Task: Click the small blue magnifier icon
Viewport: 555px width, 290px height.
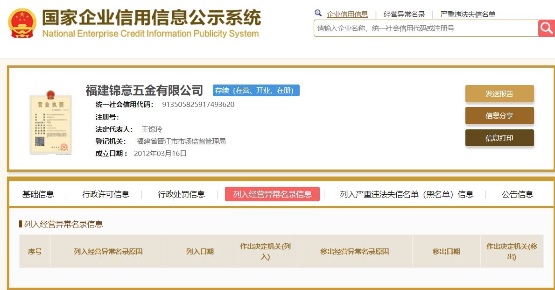Action: pyautogui.click(x=318, y=14)
